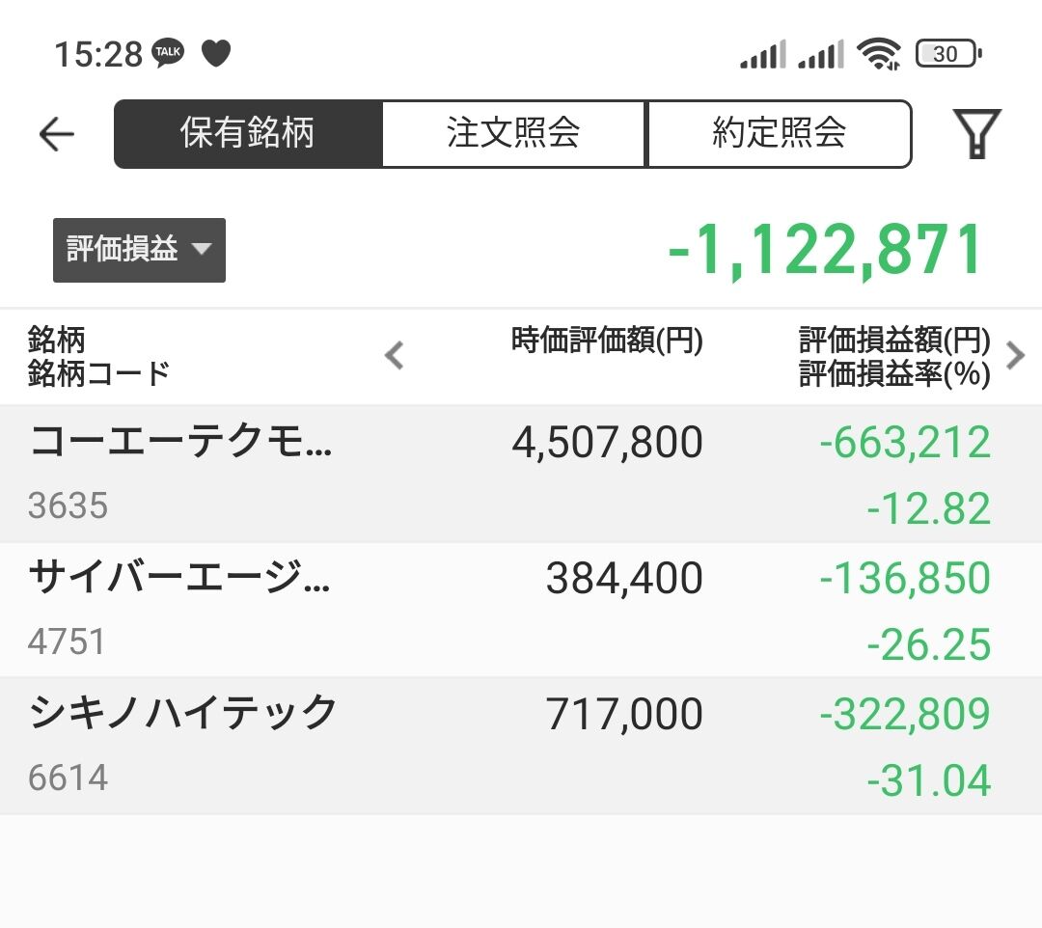Tap the first cellular signal icon
This screenshot has width=1042, height=928.
763,55
